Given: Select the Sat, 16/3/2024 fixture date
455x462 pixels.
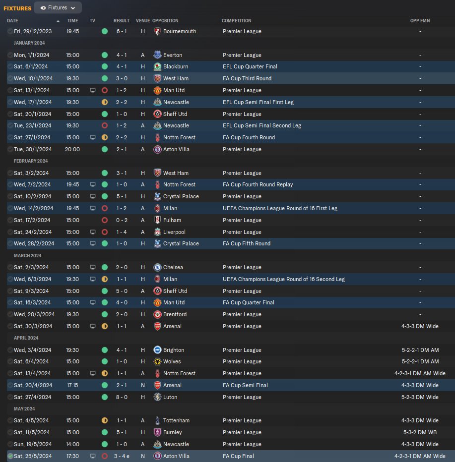Looking at the screenshot, I should pos(32,302).
